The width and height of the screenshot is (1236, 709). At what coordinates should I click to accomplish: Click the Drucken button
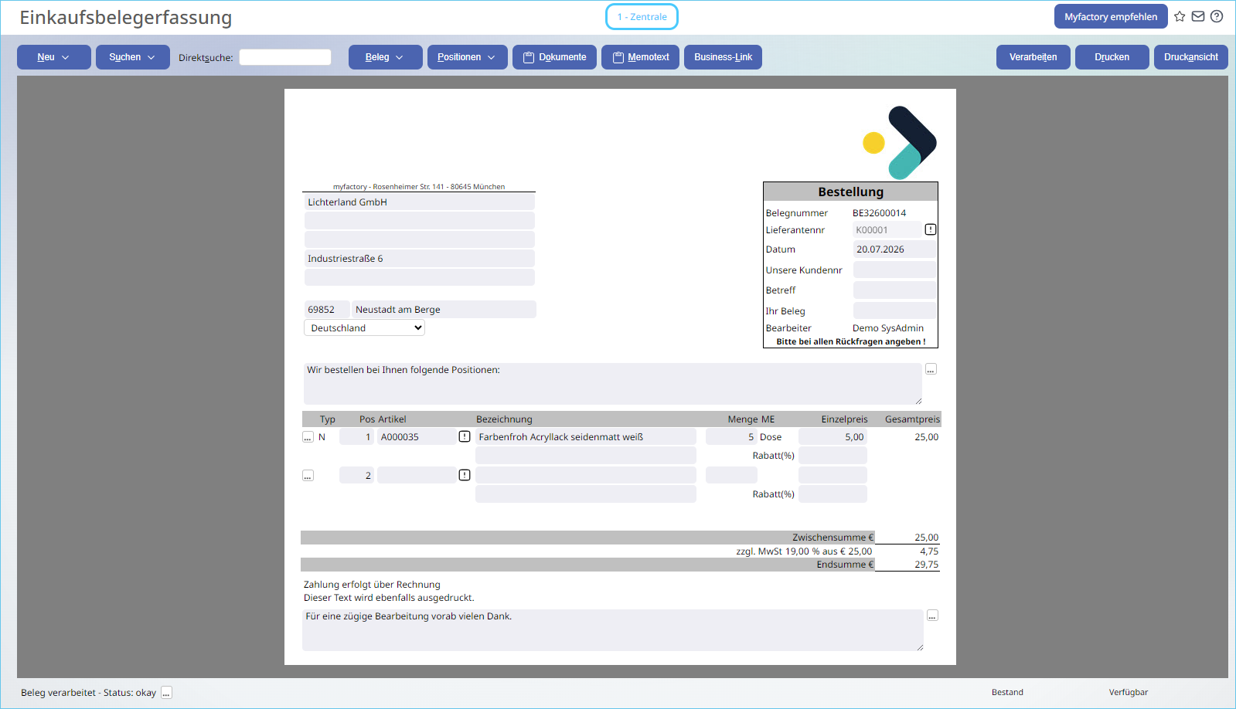[x=1112, y=57]
